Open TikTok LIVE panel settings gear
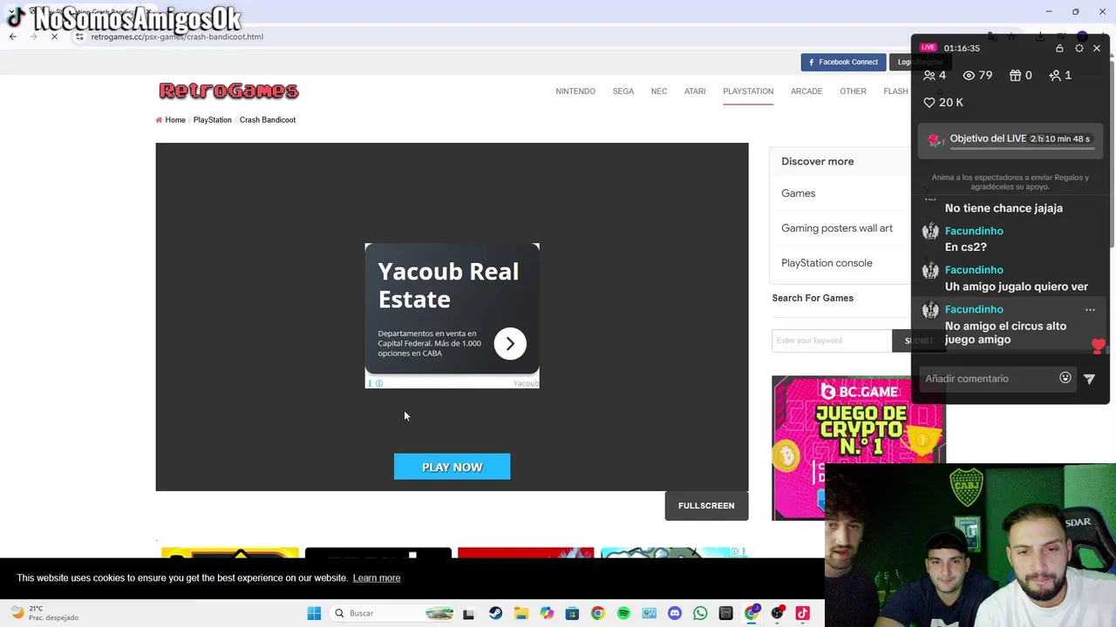Screen dimensions: 1116x627 pyautogui.click(x=1079, y=49)
